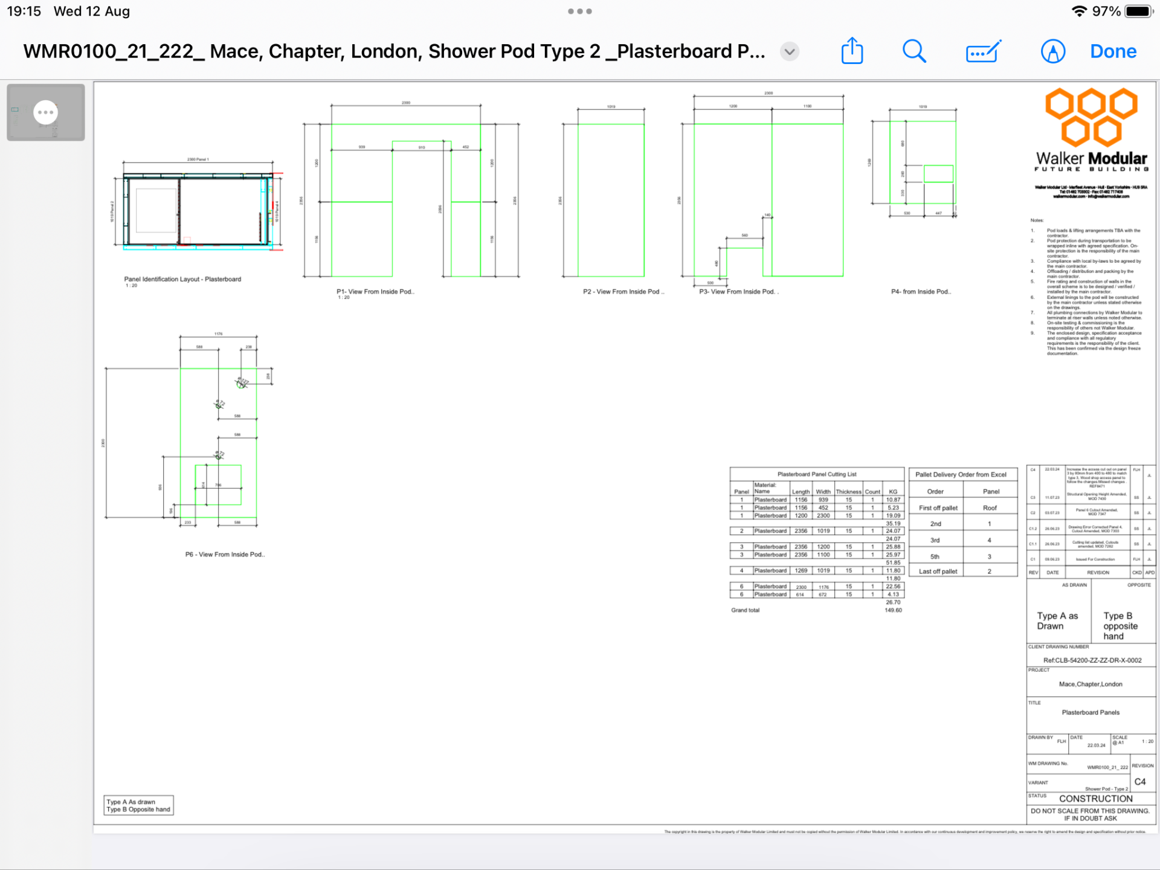Tap 'Plasterboard Panels' title field
Image resolution: width=1160 pixels, height=870 pixels.
[1091, 712]
